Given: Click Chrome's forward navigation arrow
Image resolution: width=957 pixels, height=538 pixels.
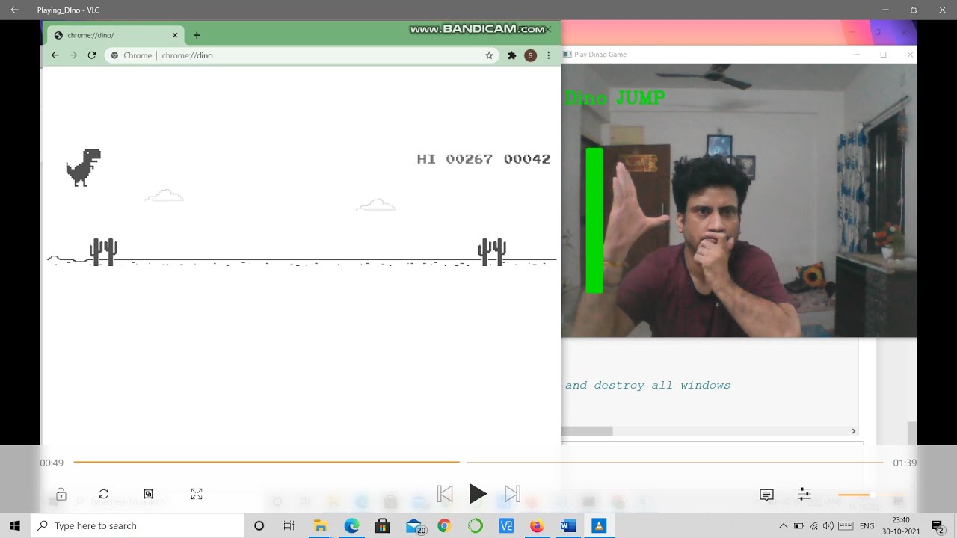Looking at the screenshot, I should pos(73,55).
